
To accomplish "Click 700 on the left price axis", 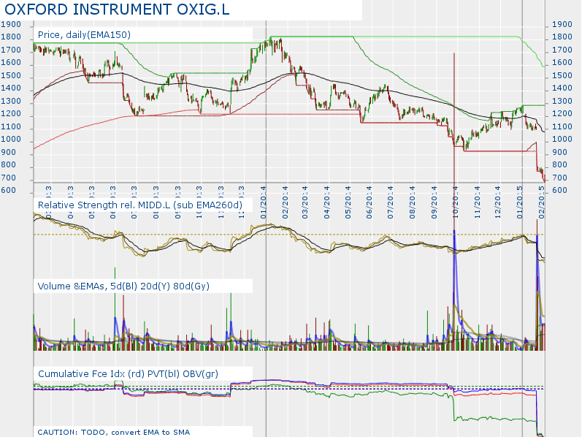I will tap(9, 178).
